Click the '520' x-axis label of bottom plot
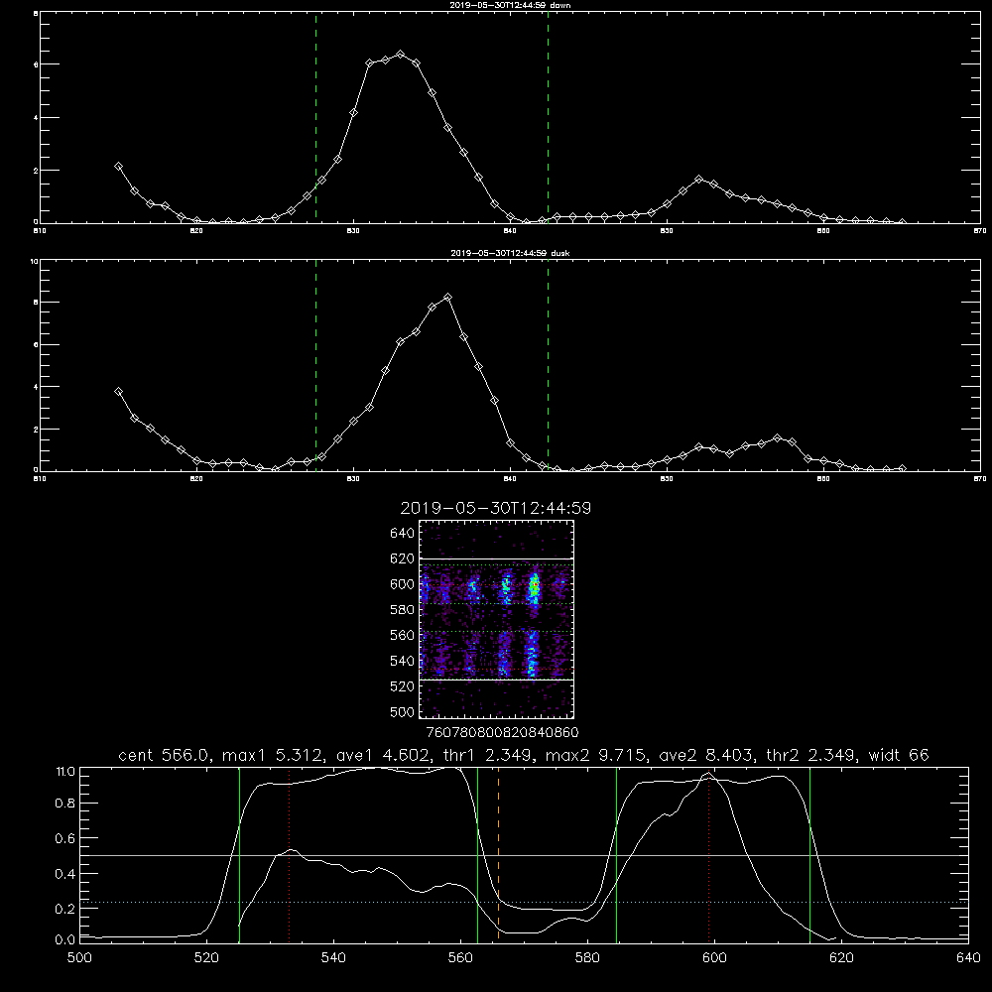Screen dimensions: 992x992 207,958
